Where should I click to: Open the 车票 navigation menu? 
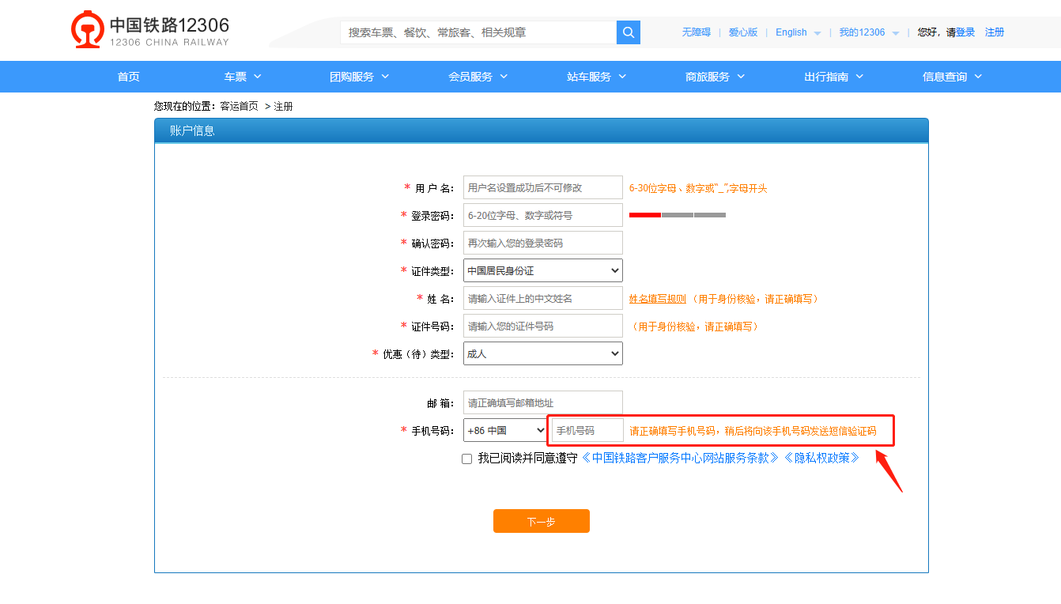[x=243, y=77]
